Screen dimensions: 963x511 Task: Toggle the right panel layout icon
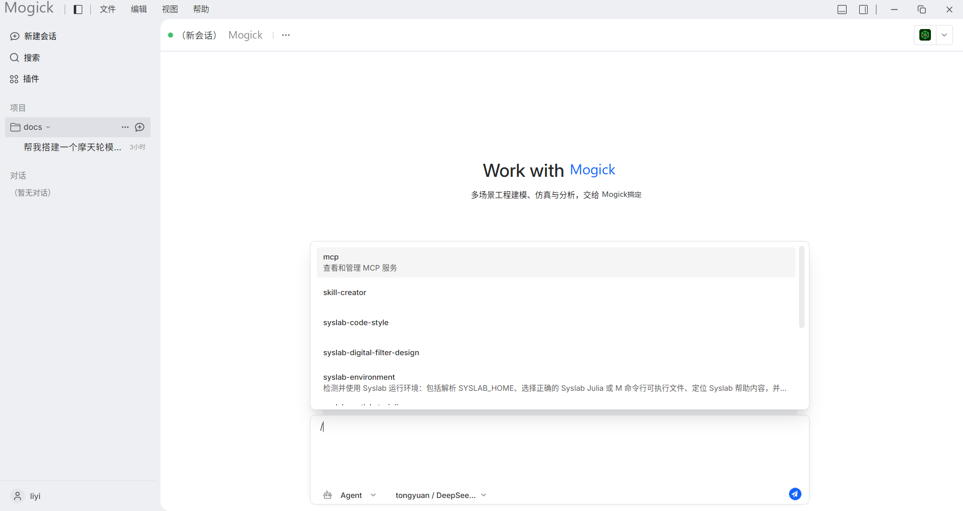click(x=863, y=10)
